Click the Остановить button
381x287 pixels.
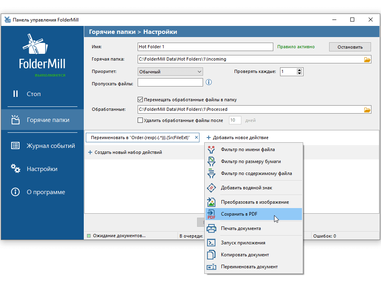tap(350, 47)
